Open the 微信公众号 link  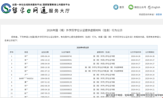click(x=140, y=7)
